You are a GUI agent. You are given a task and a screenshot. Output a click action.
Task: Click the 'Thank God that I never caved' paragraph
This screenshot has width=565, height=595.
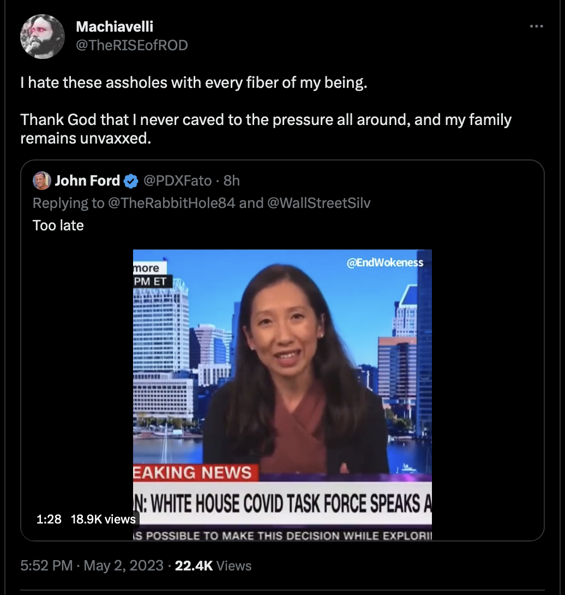tap(266, 129)
